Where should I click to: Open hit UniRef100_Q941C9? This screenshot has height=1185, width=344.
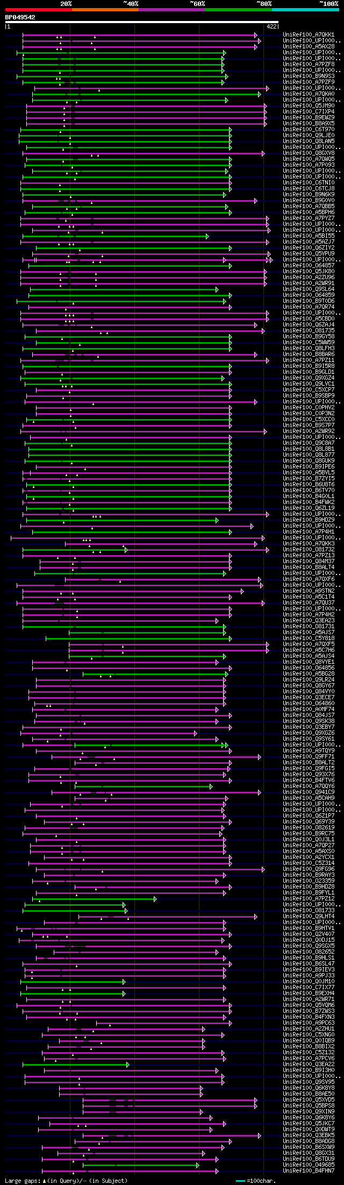(x=309, y=792)
